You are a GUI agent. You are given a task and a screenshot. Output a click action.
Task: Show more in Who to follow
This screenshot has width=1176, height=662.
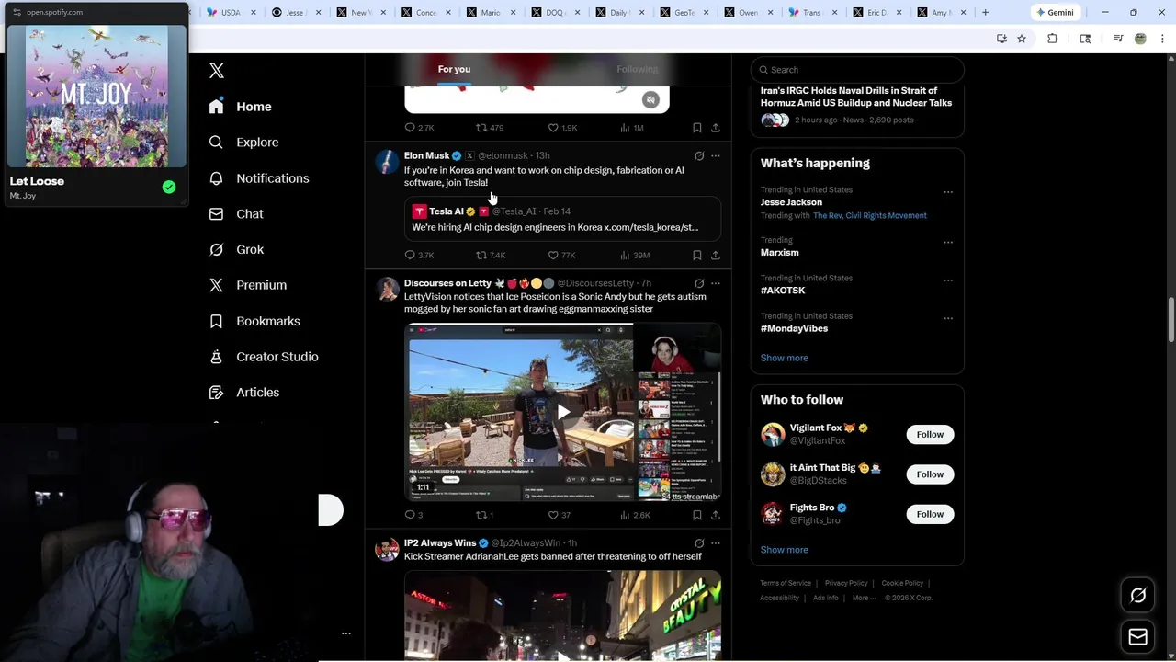(x=785, y=550)
